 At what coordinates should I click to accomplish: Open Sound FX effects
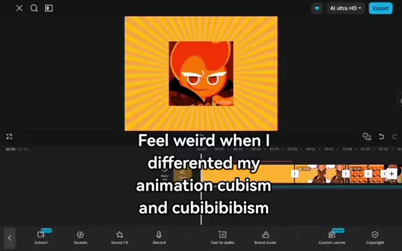tap(119, 238)
